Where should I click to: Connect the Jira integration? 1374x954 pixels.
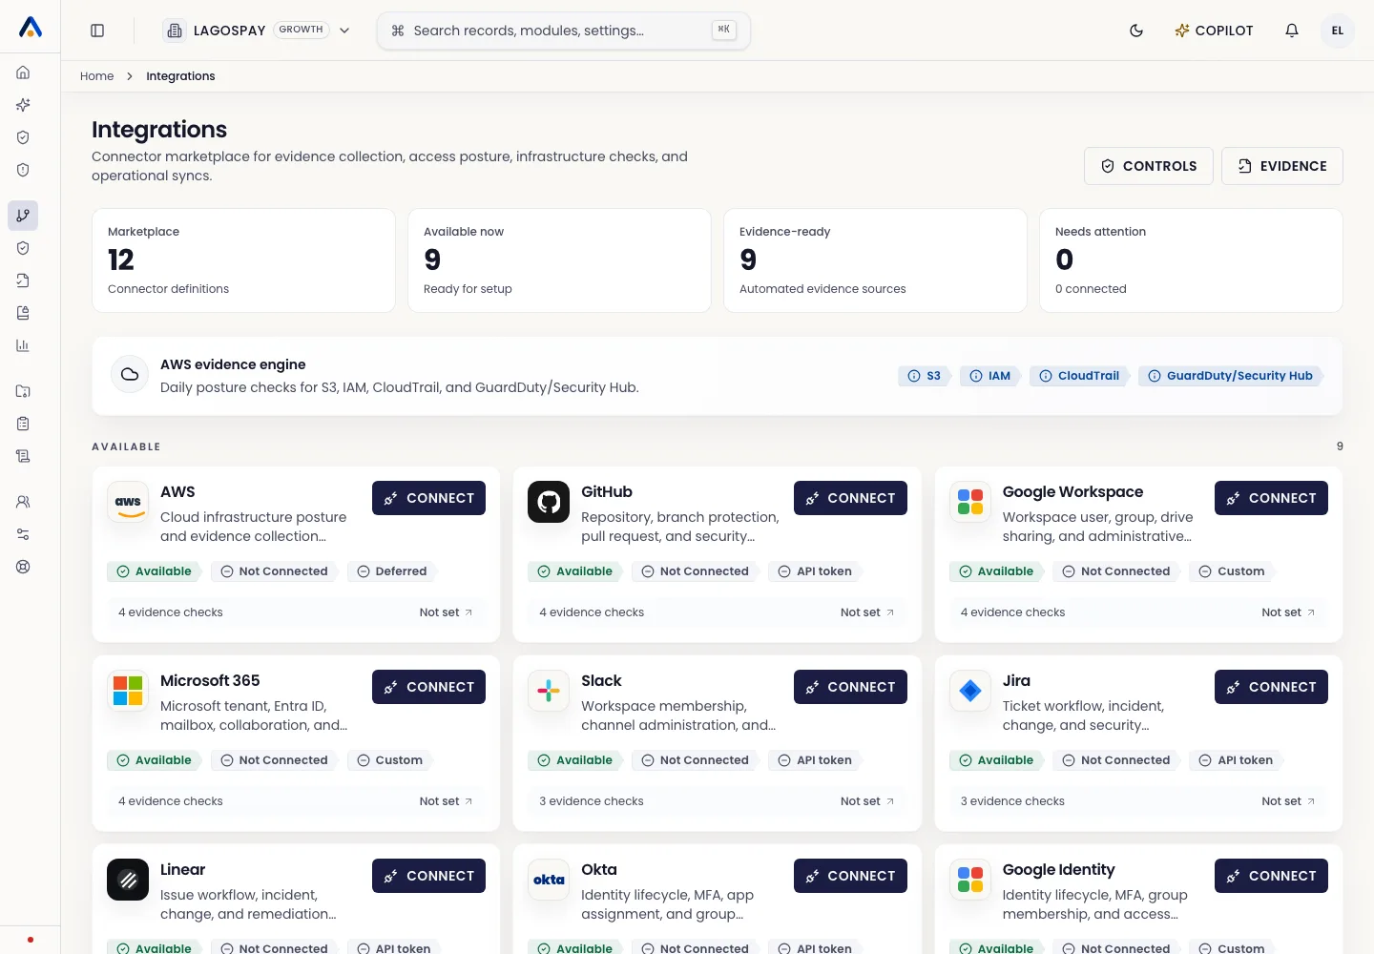point(1271,687)
